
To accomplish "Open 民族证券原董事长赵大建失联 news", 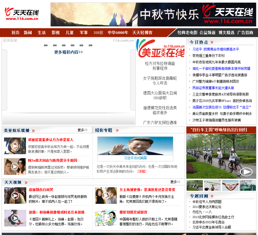I will (213, 88).
